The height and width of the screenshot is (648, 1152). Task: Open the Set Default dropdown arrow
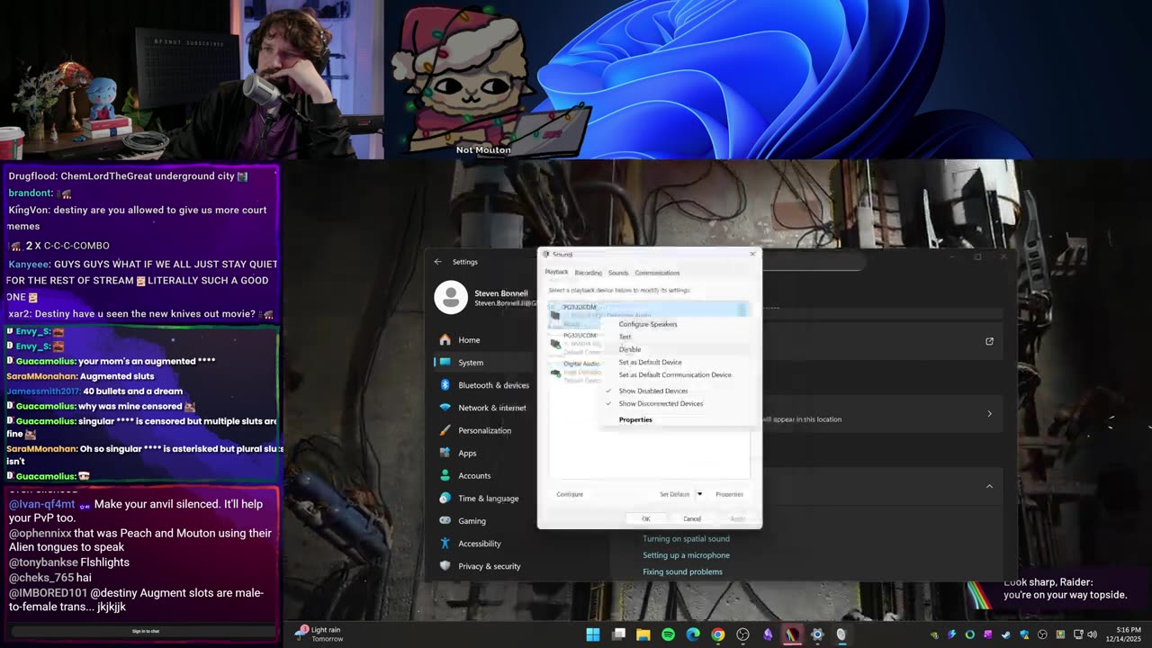[699, 494]
